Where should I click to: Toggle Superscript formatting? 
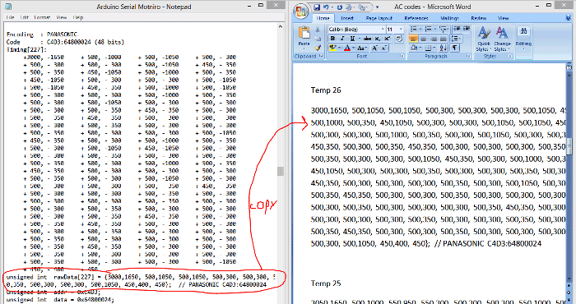pos(387,39)
